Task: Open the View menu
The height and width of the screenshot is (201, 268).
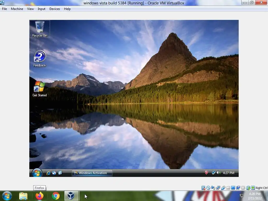Action: [x=30, y=9]
